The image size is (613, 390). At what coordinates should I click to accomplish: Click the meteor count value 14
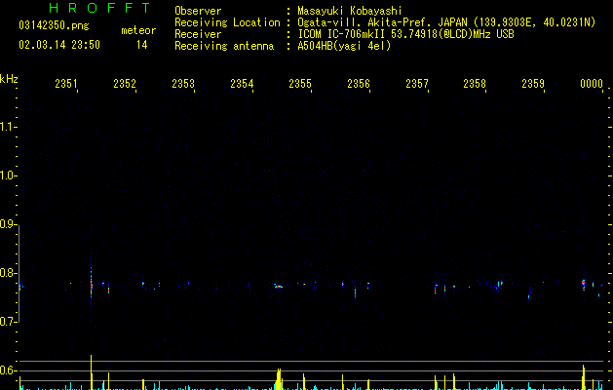(x=142, y=45)
